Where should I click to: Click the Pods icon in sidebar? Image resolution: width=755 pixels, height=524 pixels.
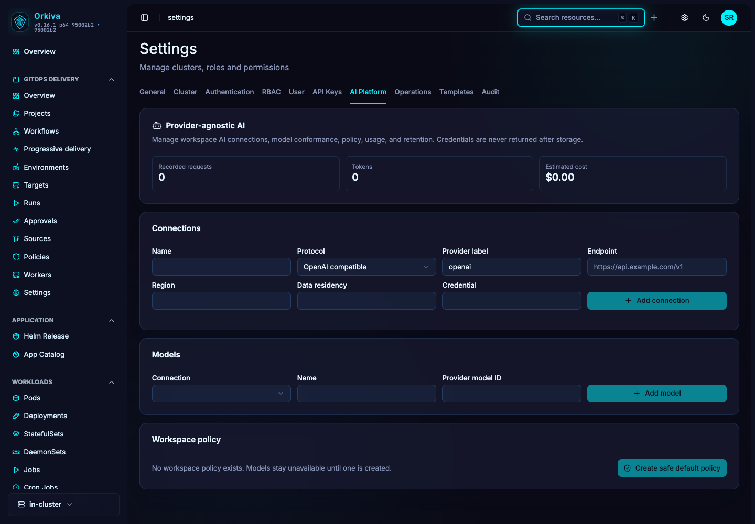pyautogui.click(x=16, y=398)
